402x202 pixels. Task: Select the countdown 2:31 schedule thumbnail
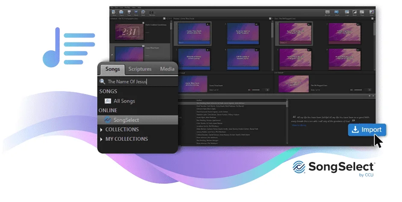click(129, 32)
